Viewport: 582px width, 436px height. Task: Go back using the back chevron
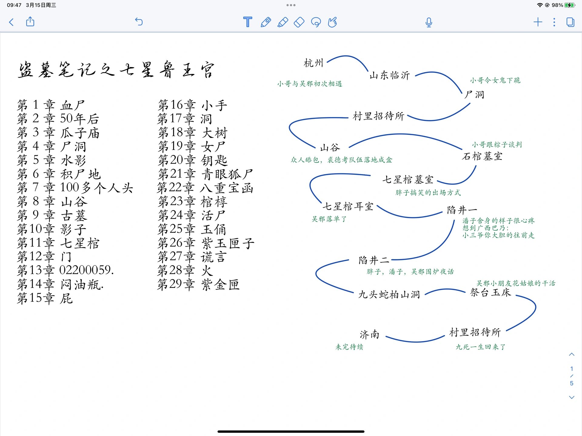(12, 22)
